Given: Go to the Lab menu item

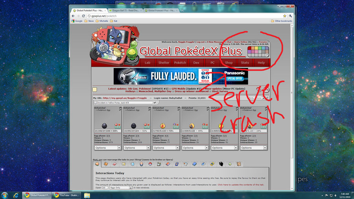Looking at the screenshot, I should (x=147, y=63).
